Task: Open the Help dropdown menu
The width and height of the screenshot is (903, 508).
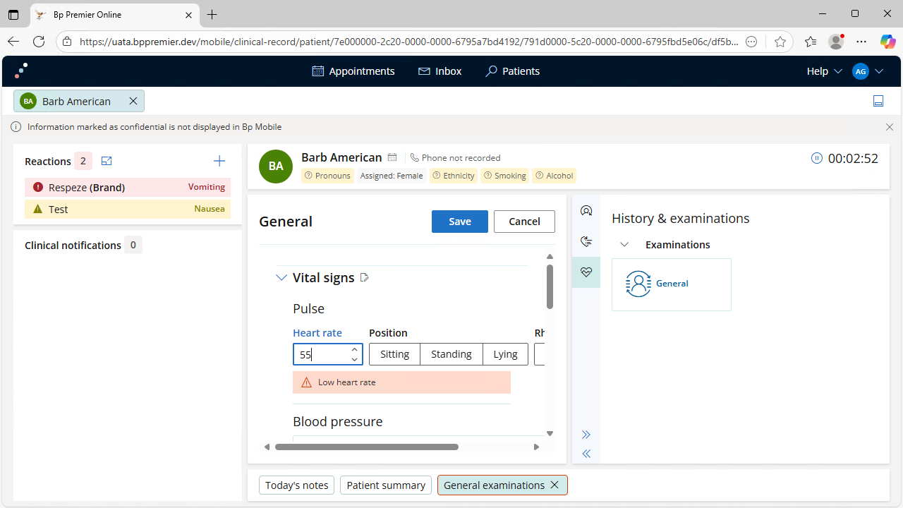Action: [x=824, y=71]
